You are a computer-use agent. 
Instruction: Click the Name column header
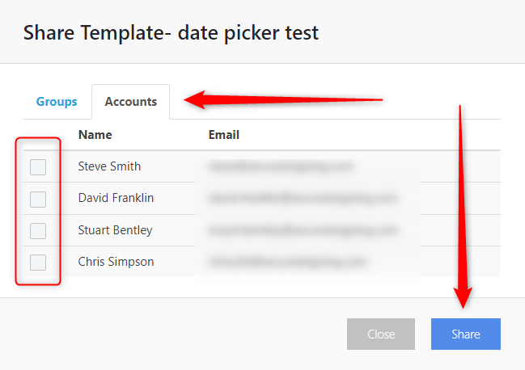(x=95, y=135)
